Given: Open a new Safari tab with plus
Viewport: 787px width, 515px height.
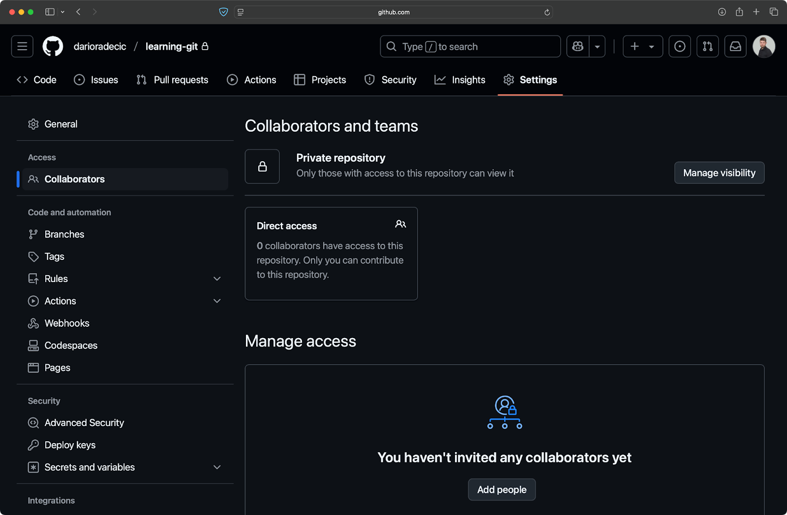Looking at the screenshot, I should [x=757, y=12].
